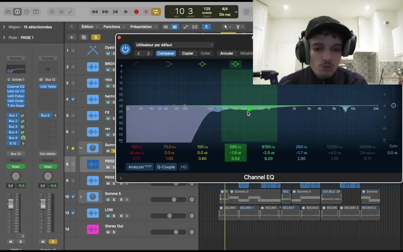Click the capture recording button
The height and width of the screenshot is (252, 403).
(x=146, y=12)
